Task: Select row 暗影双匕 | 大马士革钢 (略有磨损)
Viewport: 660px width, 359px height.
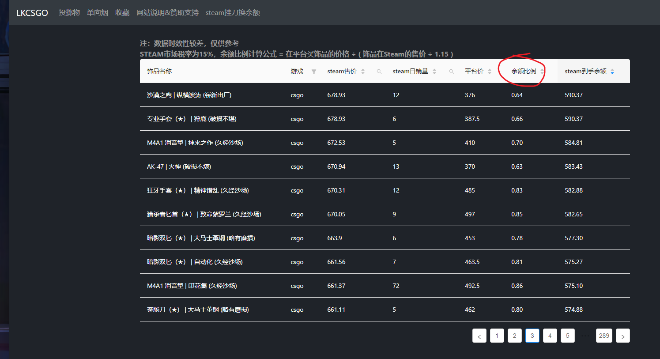Action: coord(385,238)
